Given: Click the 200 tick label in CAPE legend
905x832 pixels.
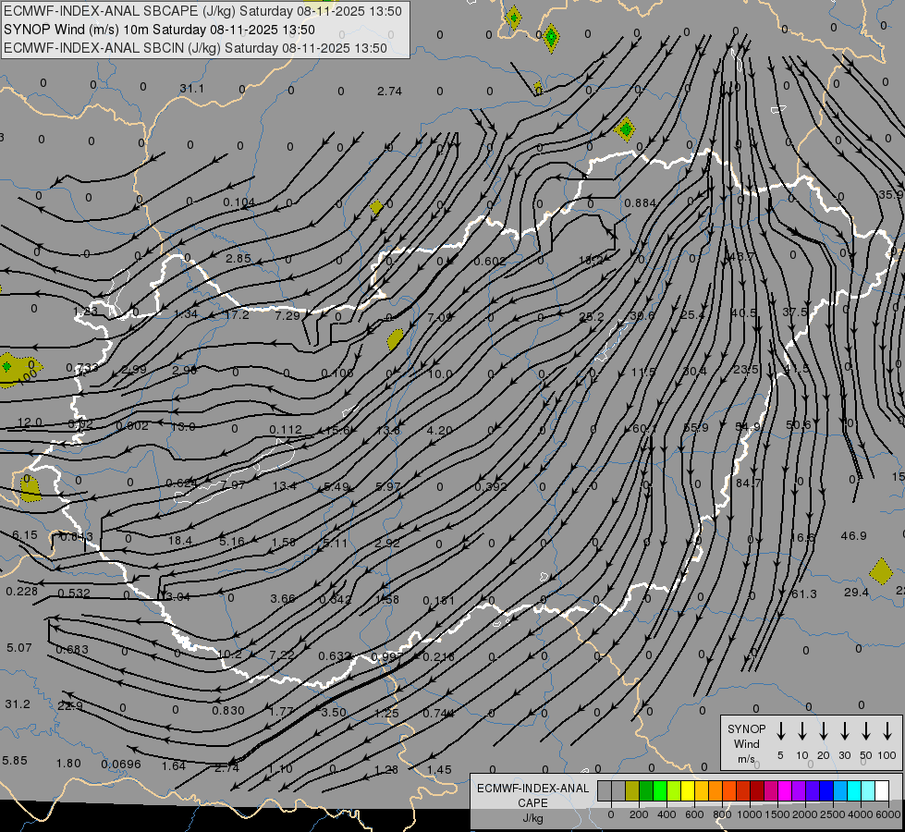Looking at the screenshot, I should pos(639,814).
